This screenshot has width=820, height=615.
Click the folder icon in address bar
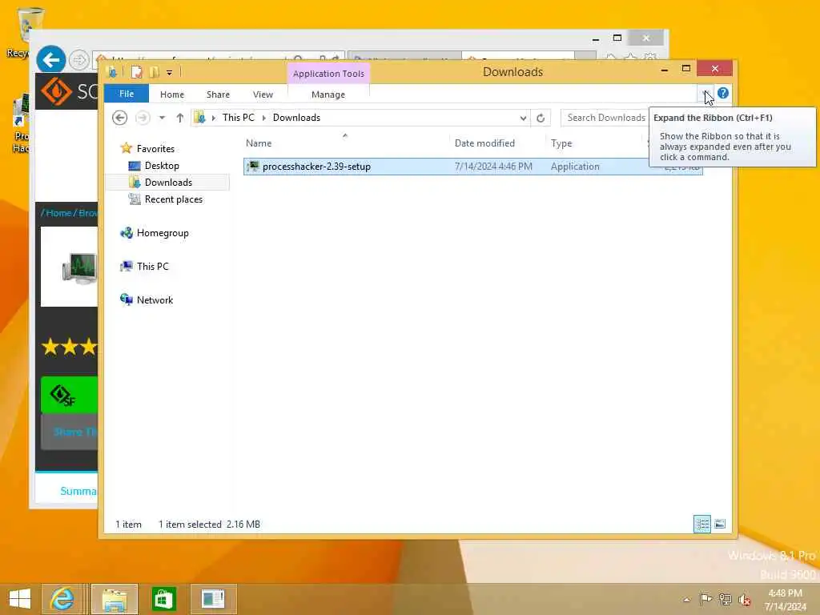click(x=199, y=118)
